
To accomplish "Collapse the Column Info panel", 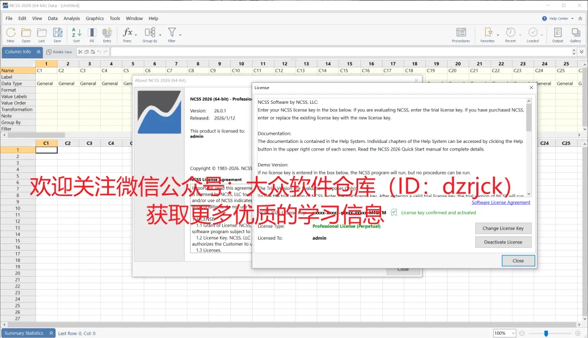I will point(38,52).
